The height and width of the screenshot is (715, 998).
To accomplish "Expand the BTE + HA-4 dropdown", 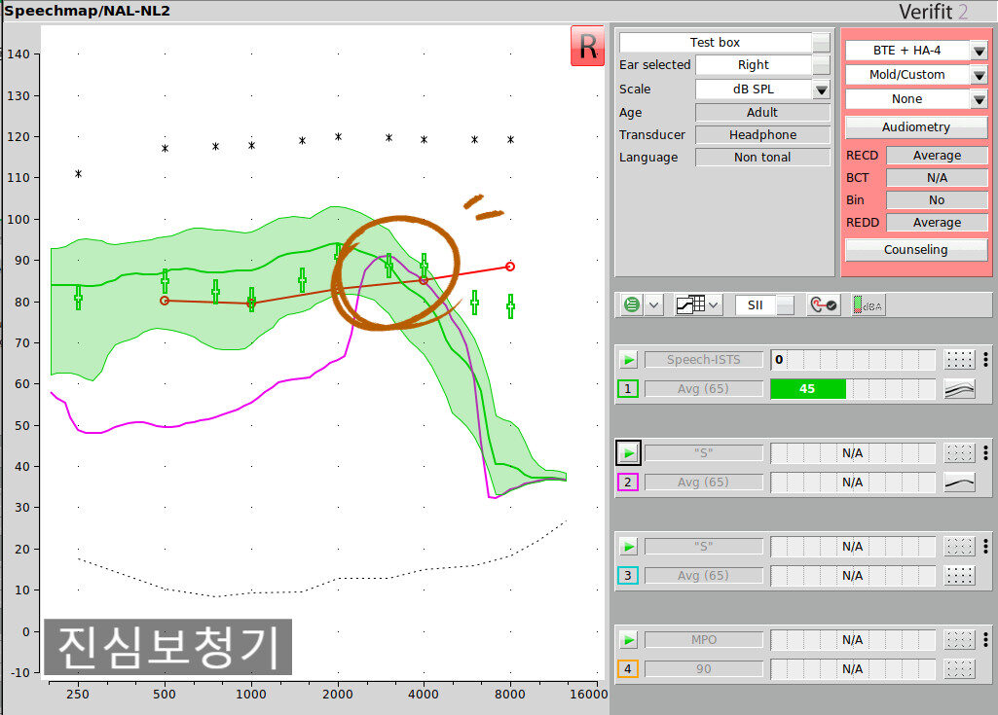I will click(979, 51).
